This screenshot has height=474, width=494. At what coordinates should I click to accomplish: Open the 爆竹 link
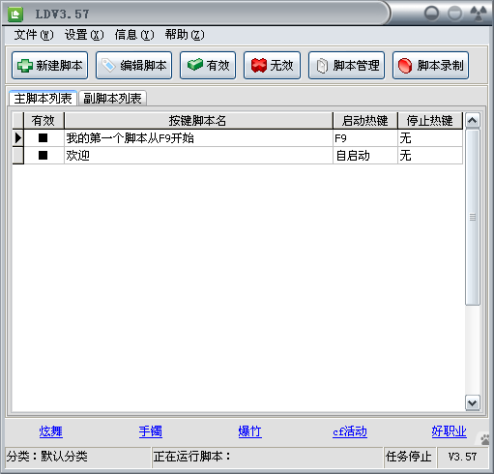coord(250,431)
